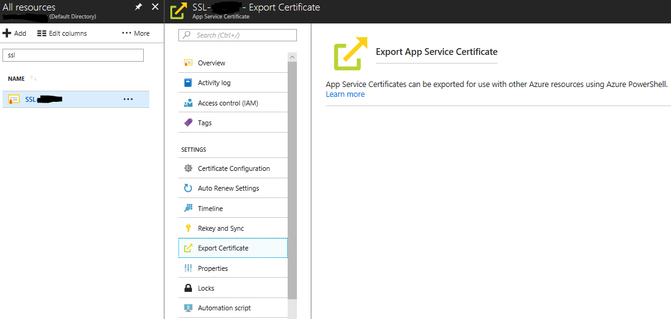Click the Properties sliders icon

coord(188,268)
